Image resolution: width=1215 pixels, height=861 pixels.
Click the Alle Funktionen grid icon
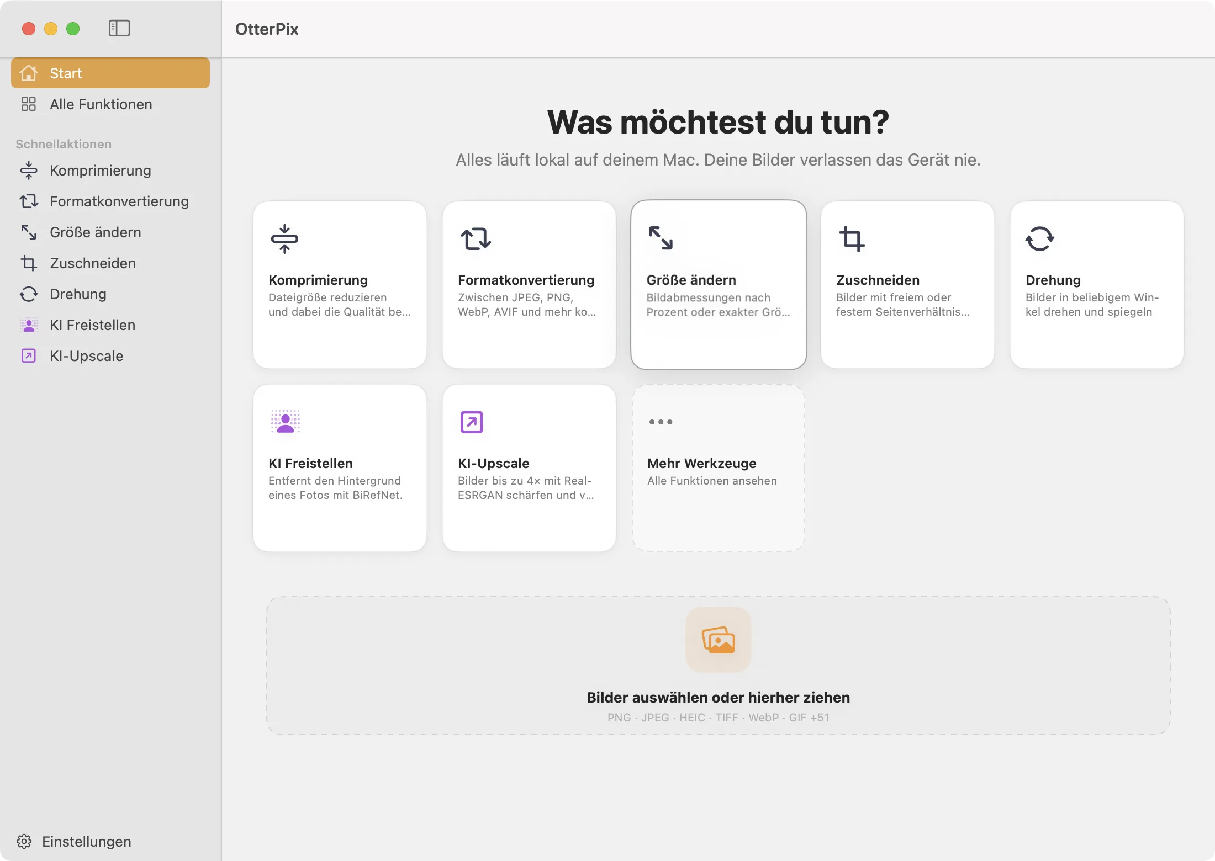coord(29,104)
